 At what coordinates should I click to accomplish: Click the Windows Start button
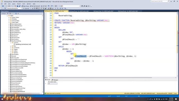pos(2,99)
